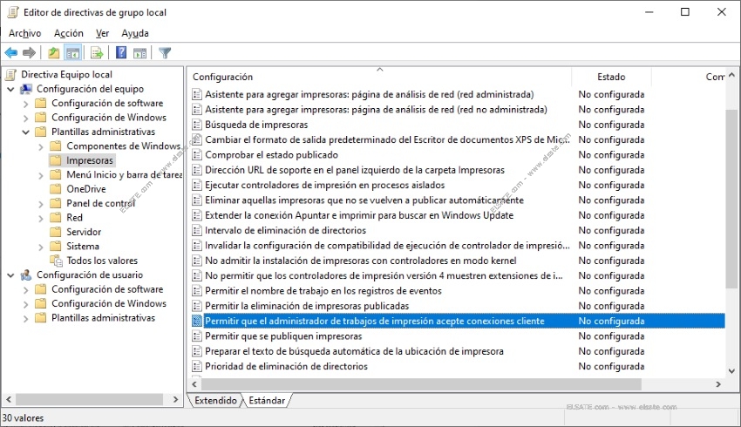The image size is (741, 427).
Task: Click the Group Policy Editor title bar icon
Action: click(x=13, y=12)
